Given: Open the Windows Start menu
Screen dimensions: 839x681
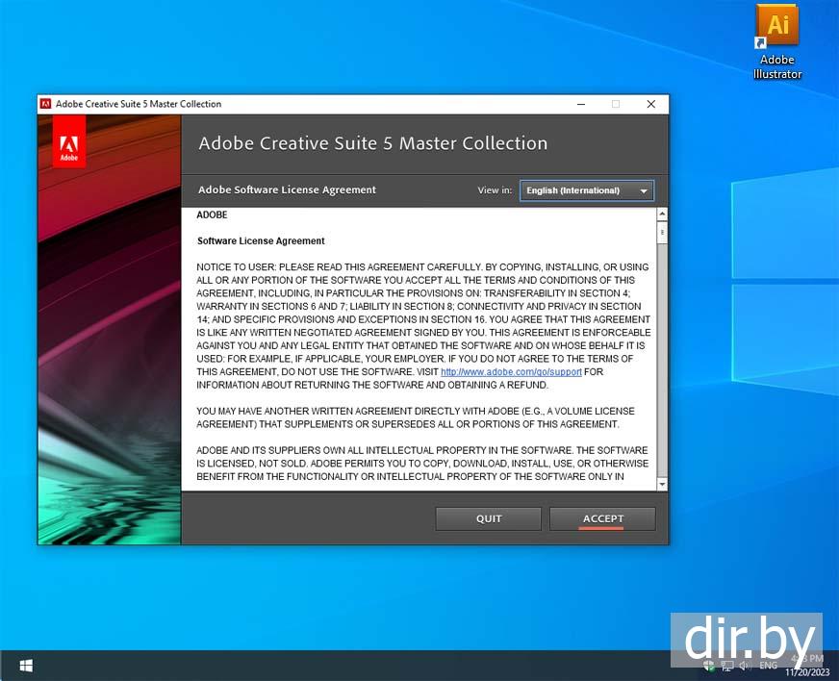Looking at the screenshot, I should click(26, 666).
